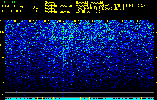
Task: Select the observer name Masayuki Kobayashi
Action: pyautogui.click(x=90, y=3)
